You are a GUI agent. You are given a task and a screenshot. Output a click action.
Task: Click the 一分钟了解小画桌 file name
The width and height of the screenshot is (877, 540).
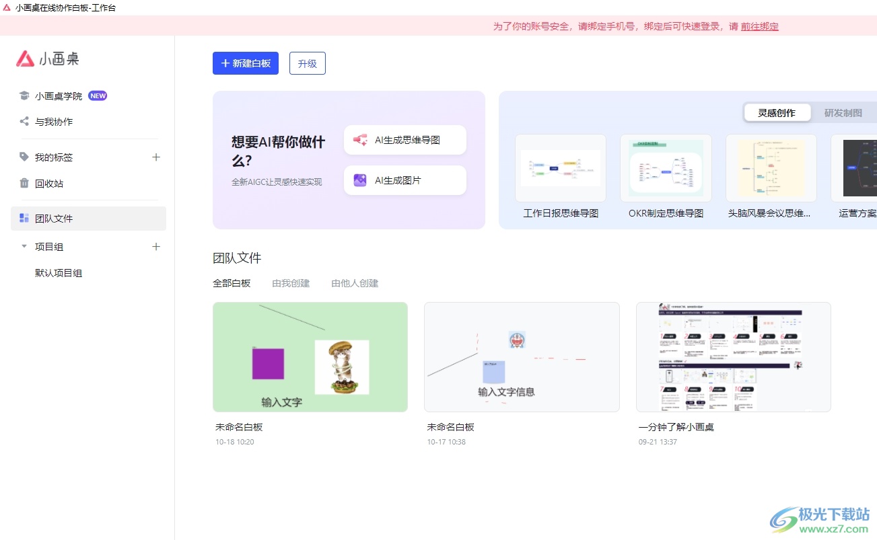[x=676, y=427]
